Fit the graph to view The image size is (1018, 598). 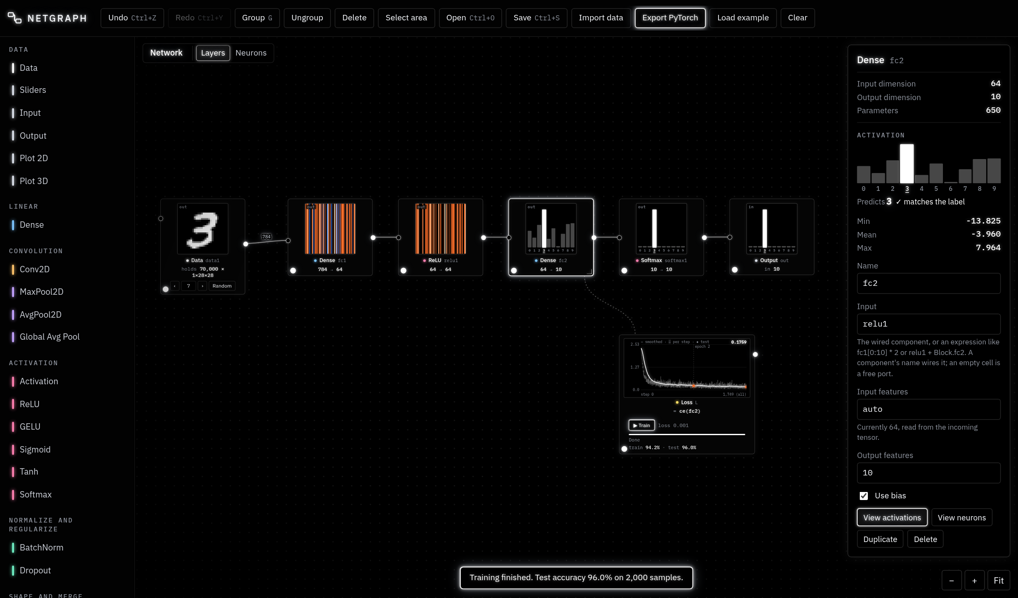[x=998, y=581]
